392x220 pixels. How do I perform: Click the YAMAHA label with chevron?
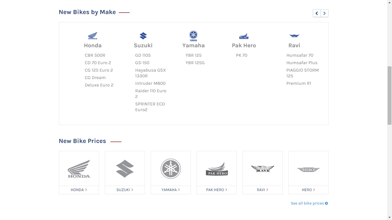pos(171,190)
